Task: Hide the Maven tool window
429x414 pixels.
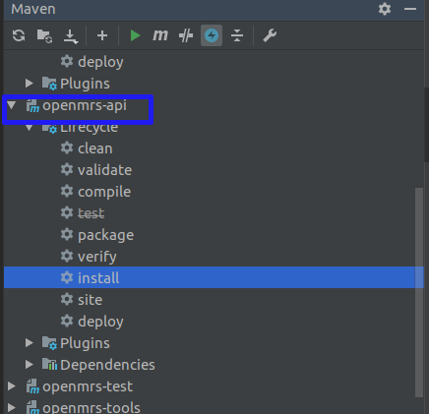Action: [410, 9]
